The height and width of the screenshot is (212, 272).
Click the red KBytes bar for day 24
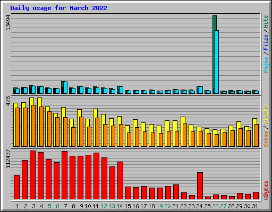[x=200, y=186]
